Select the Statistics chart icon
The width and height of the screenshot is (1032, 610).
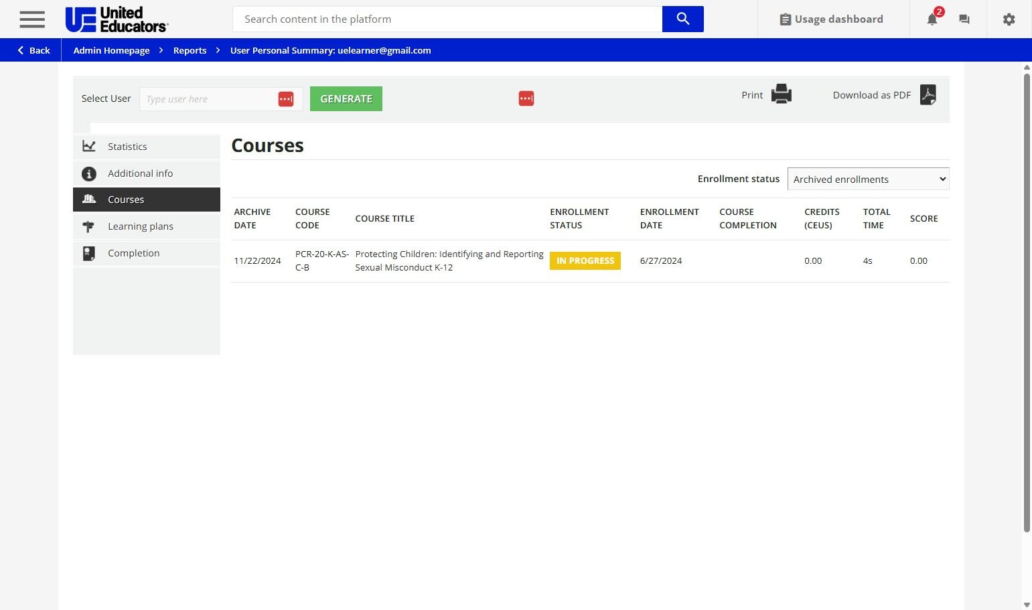click(x=89, y=146)
